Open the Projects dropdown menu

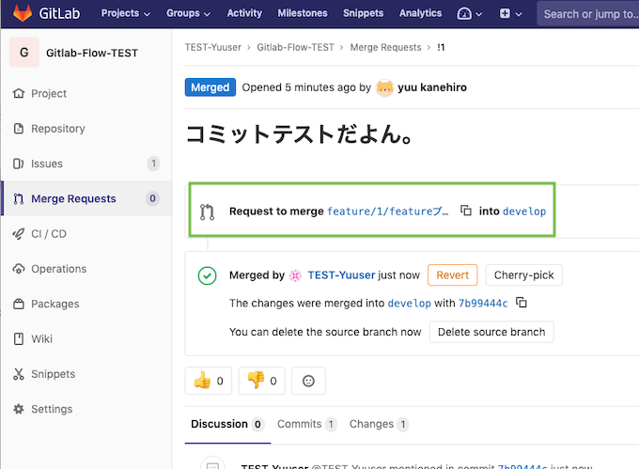126,13
